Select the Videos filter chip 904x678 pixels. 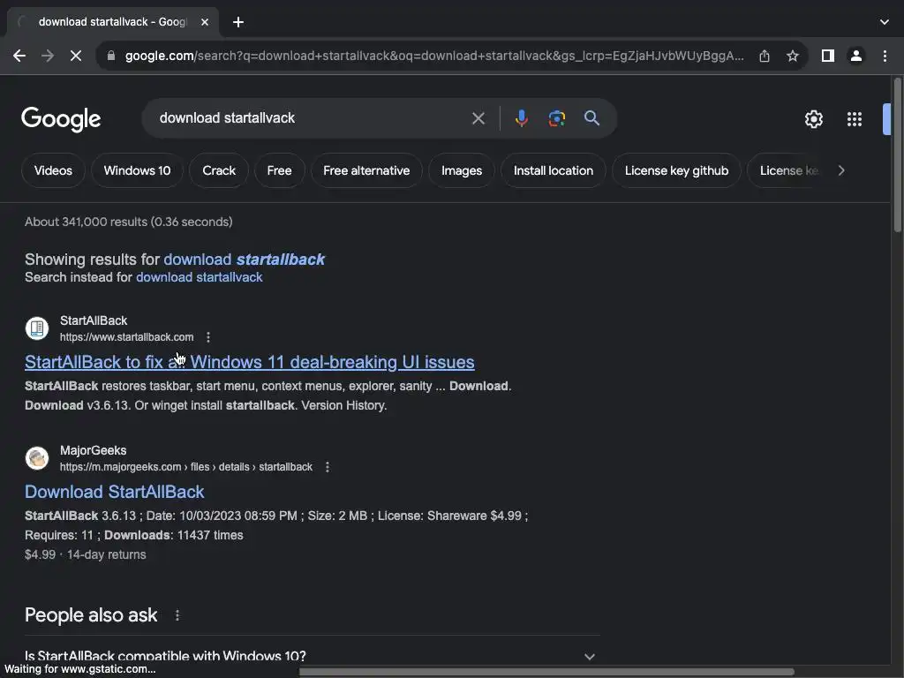coord(53,170)
